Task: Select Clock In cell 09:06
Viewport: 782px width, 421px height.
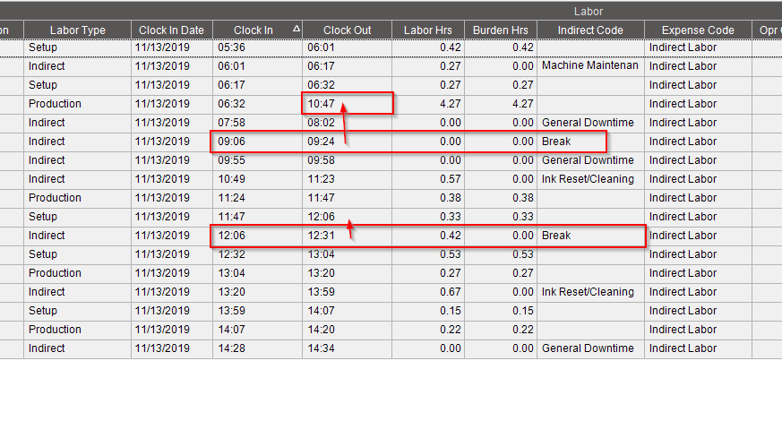Action: coord(257,142)
